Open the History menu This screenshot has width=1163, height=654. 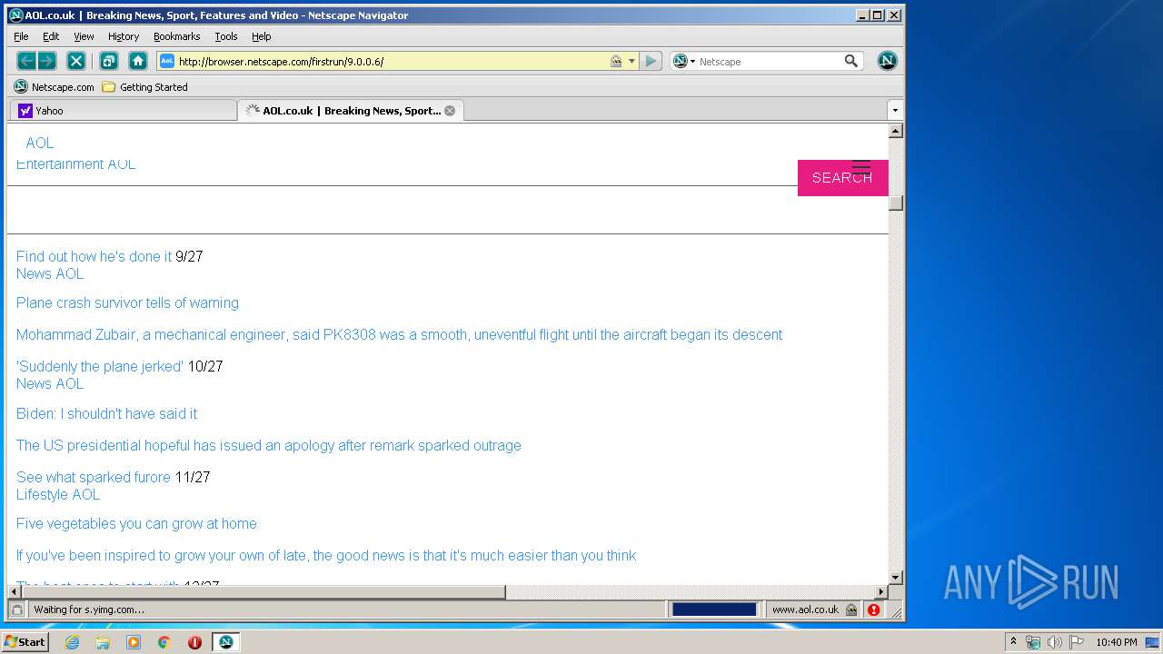[x=124, y=36]
